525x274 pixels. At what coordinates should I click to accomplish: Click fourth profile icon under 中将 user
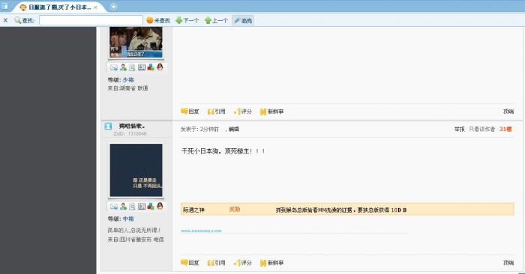coord(142,206)
